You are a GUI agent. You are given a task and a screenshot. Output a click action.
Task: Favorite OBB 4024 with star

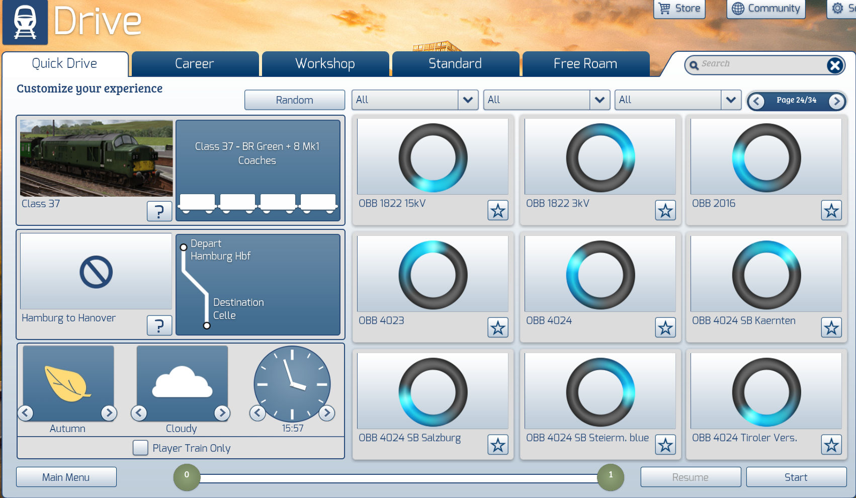(665, 328)
